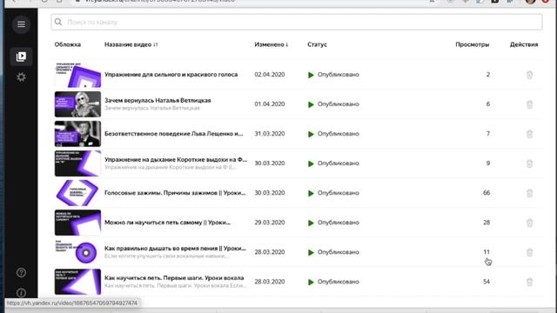The width and height of the screenshot is (557, 313).
Task: Open thumbnail of 'Упражнение для сильного и красивого голоса'
Action: [77, 75]
